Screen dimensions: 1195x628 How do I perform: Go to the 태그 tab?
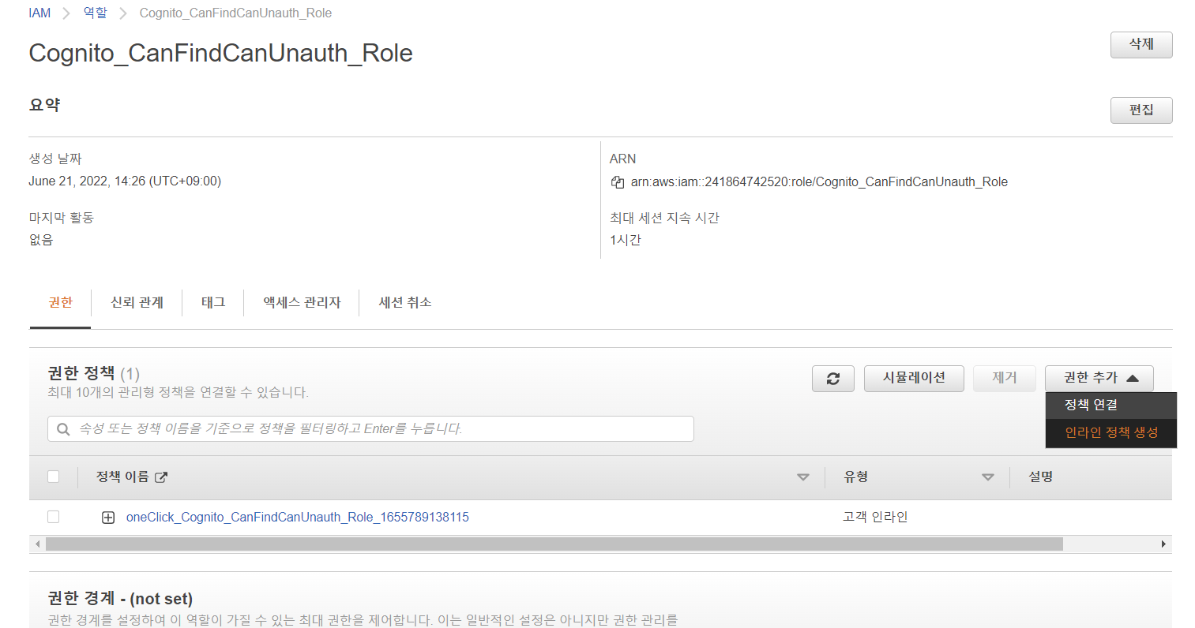click(x=213, y=303)
